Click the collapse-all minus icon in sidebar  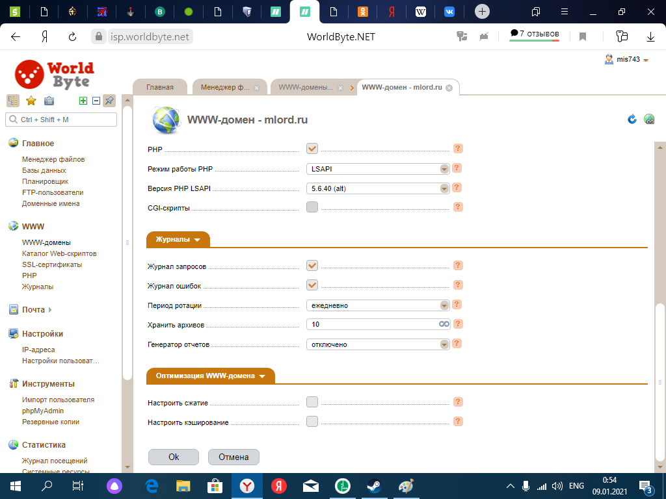click(96, 101)
